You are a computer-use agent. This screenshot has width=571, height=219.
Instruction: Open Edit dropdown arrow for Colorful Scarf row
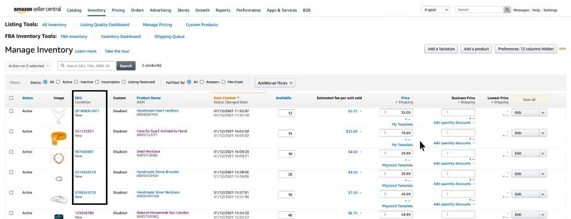point(543,133)
